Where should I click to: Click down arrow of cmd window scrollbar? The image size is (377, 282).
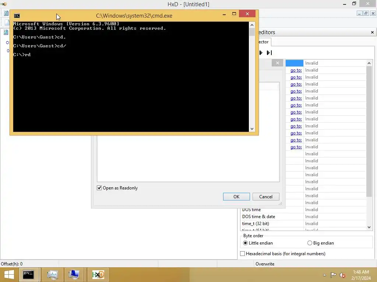tap(252, 129)
